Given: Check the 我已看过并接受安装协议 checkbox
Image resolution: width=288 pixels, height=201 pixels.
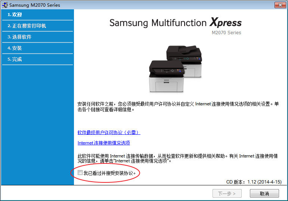Looking at the screenshot, I should pos(80,173).
